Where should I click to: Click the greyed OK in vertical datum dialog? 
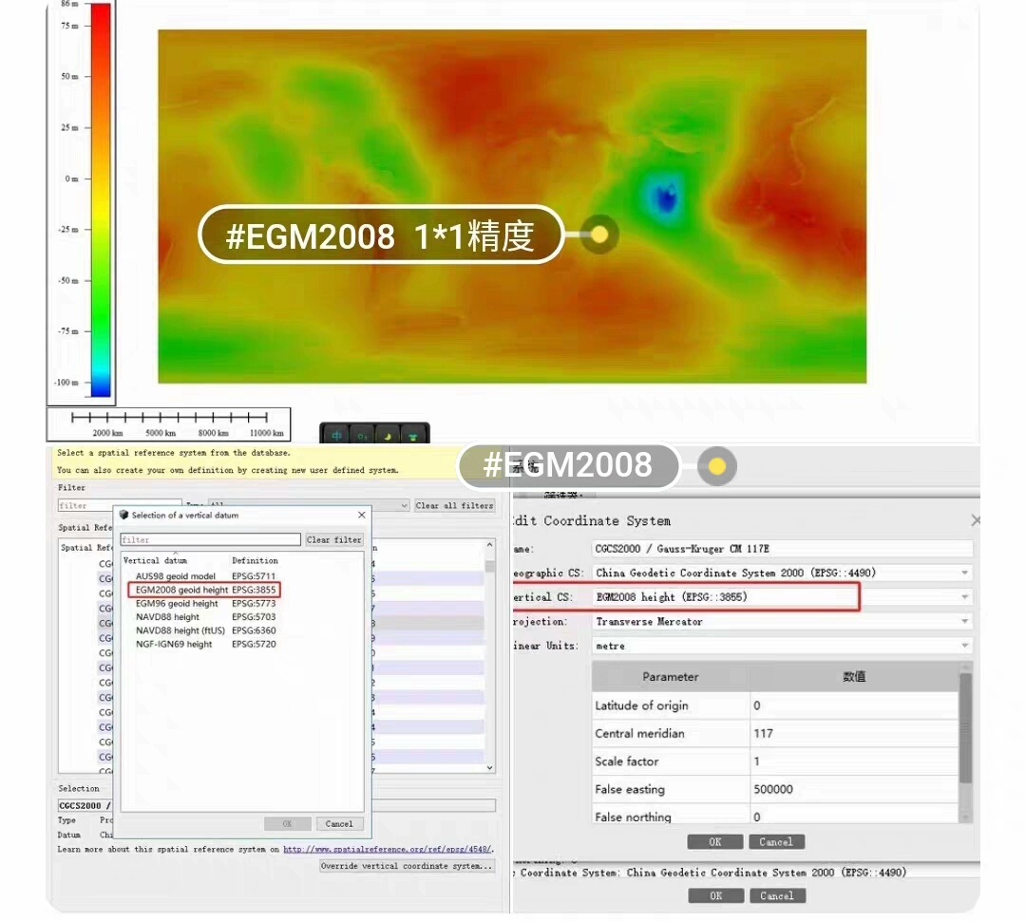(287, 823)
